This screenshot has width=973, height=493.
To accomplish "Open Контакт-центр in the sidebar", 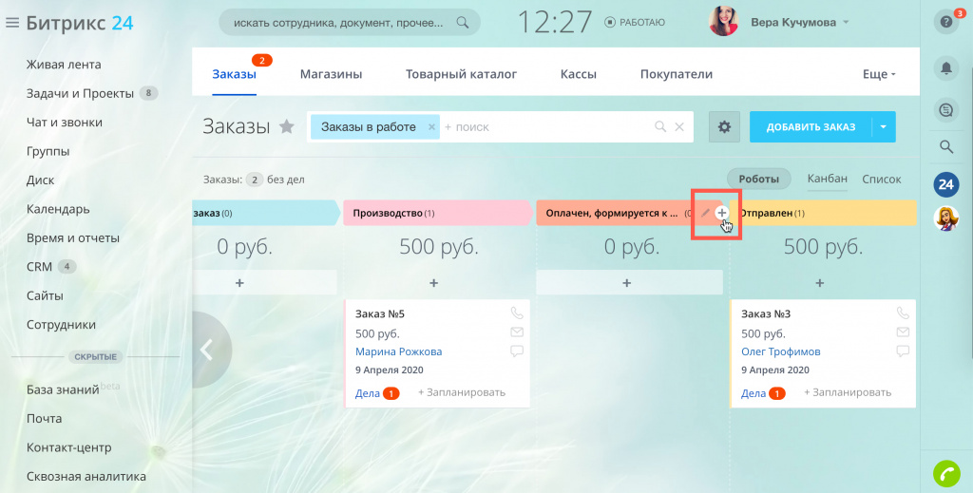I will (68, 447).
